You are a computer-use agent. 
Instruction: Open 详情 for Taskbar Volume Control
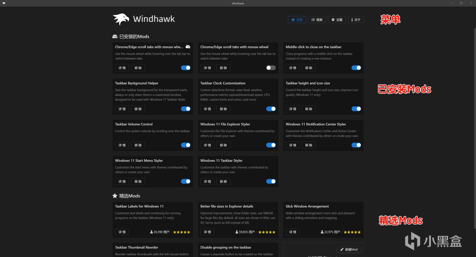pos(122,145)
